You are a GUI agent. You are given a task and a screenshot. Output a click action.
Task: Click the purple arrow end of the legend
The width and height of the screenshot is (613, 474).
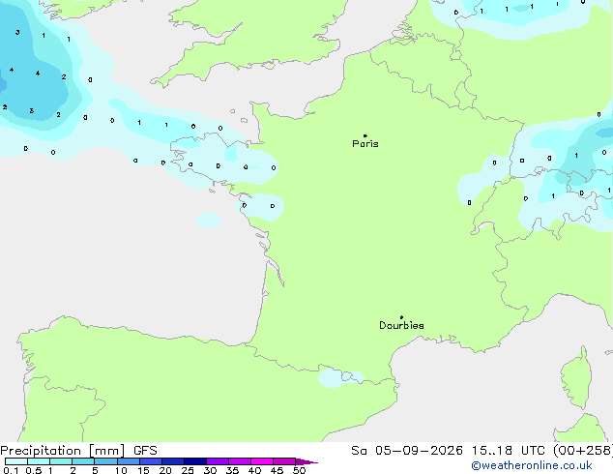pos(306,461)
